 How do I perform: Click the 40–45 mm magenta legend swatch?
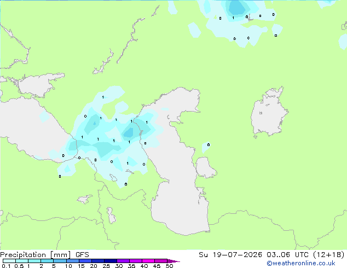148,261
